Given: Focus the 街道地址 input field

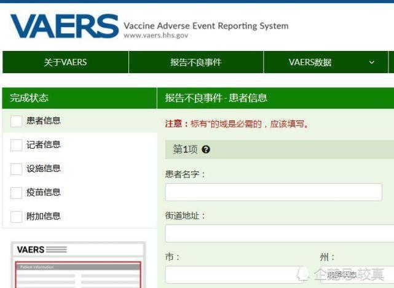Looking at the screenshot, I should (280, 233).
